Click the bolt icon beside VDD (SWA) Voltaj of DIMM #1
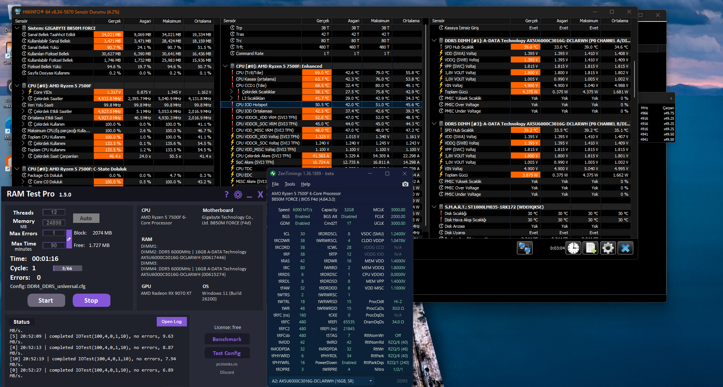The height and width of the screenshot is (387, 723). pos(441,53)
